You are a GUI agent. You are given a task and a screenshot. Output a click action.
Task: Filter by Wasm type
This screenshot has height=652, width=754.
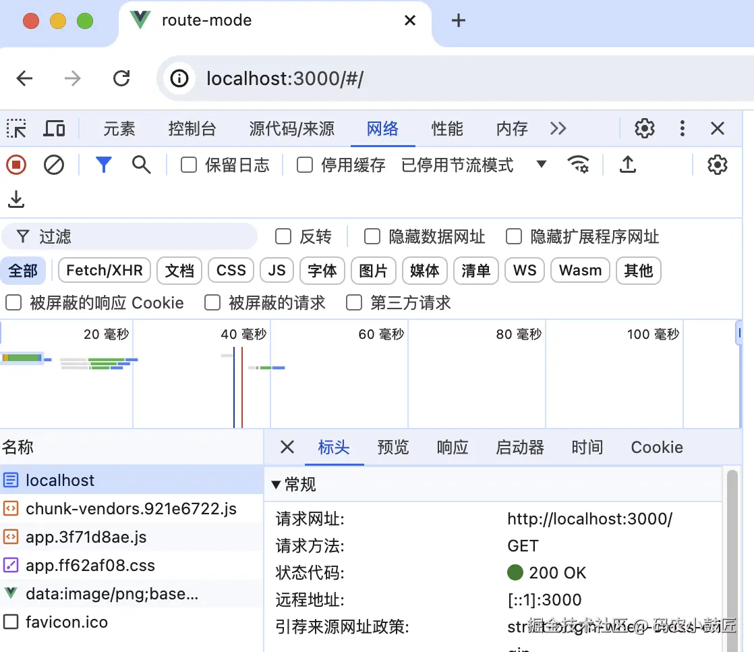tap(580, 271)
